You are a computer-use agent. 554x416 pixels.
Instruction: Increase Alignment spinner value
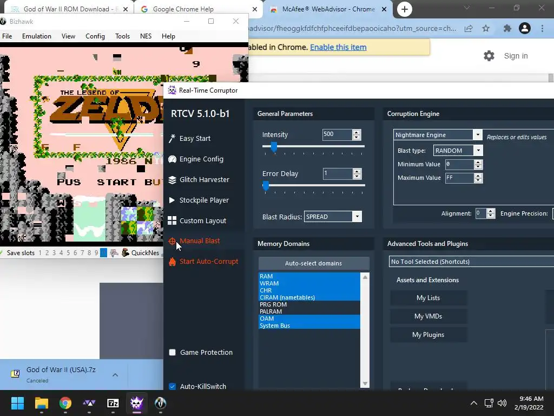(x=490, y=211)
